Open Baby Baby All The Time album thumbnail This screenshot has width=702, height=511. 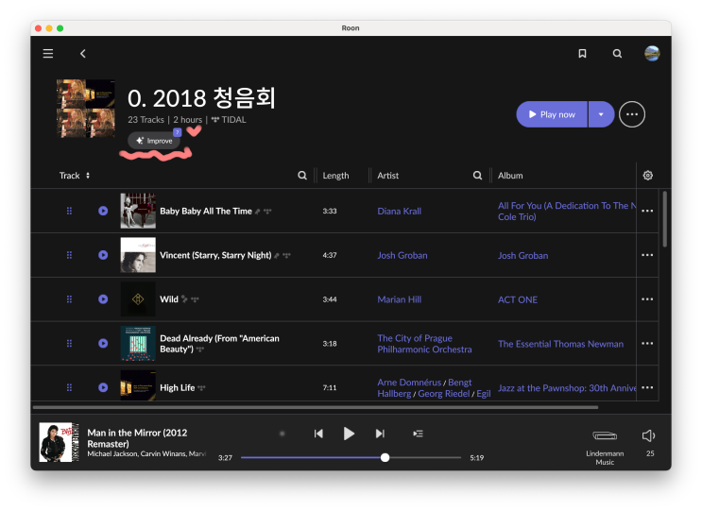[138, 211]
